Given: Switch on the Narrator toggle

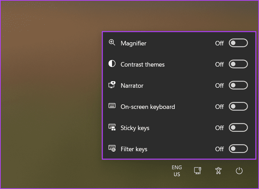Looking at the screenshot, I should pyautogui.click(x=238, y=85).
